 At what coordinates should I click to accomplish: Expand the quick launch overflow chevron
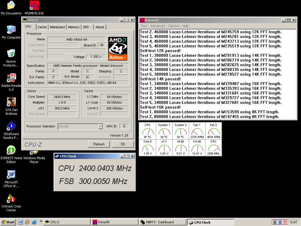pyautogui.click(x=41, y=221)
